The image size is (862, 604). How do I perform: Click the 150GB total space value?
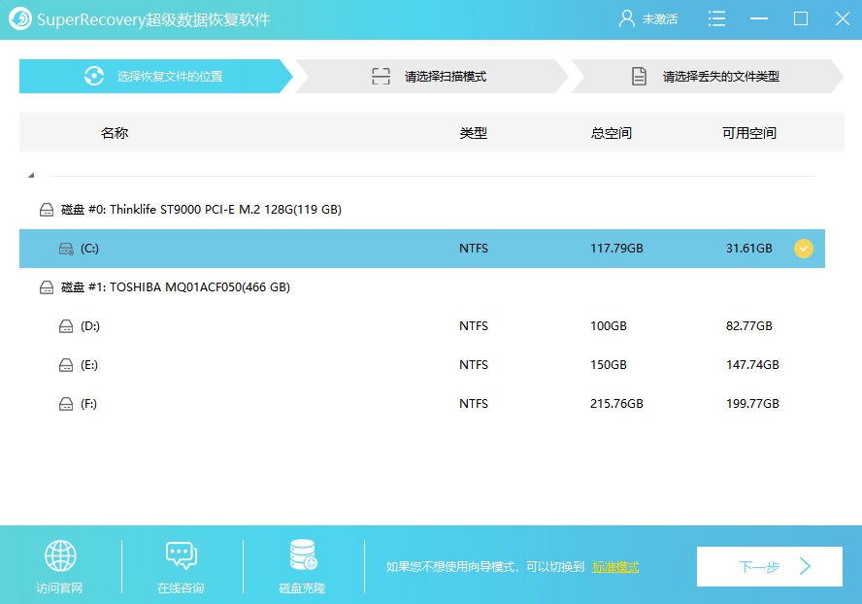pyautogui.click(x=609, y=365)
